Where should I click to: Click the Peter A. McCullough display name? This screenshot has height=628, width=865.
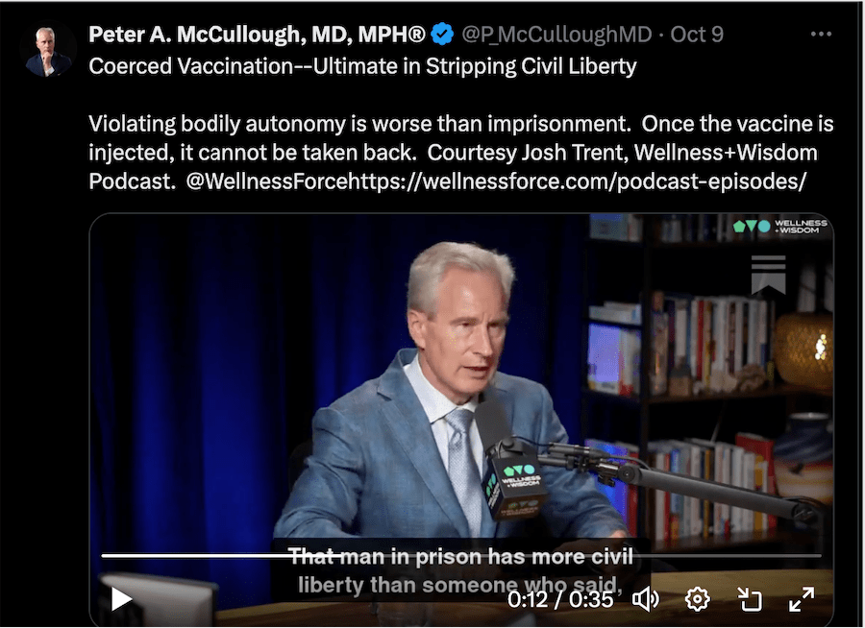(257, 35)
